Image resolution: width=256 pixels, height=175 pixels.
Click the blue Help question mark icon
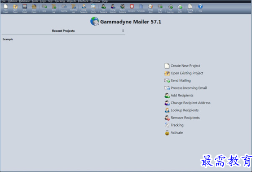coord(200,8)
